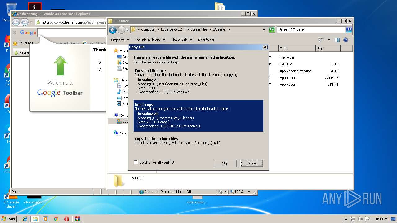Sort by the Type column header
The width and height of the screenshot is (397, 223).
(297, 49)
